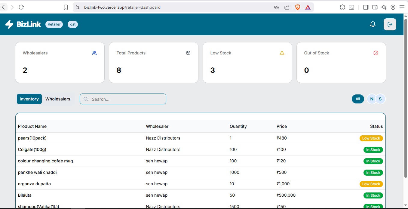Click organza dupatta product name
Viewport: 408px width, 209px height.
[x=34, y=184]
